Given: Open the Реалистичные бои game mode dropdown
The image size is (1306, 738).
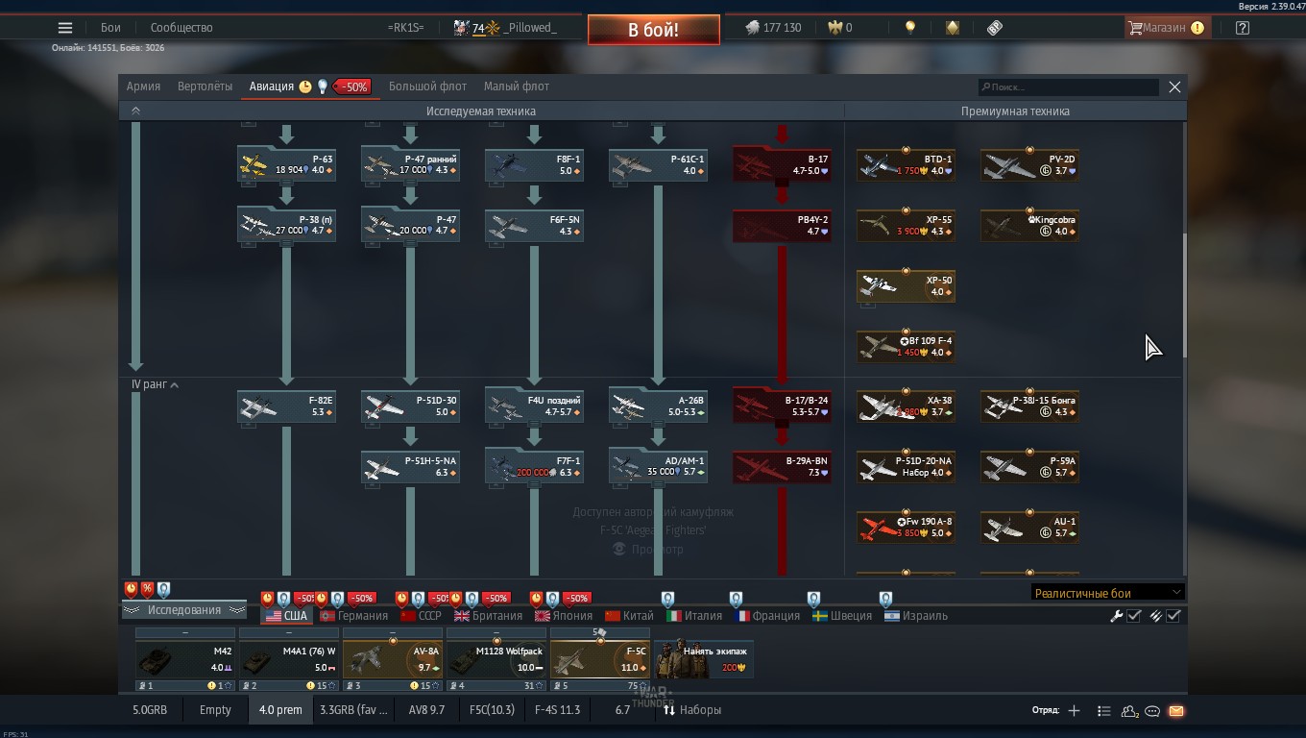Looking at the screenshot, I should (1107, 593).
